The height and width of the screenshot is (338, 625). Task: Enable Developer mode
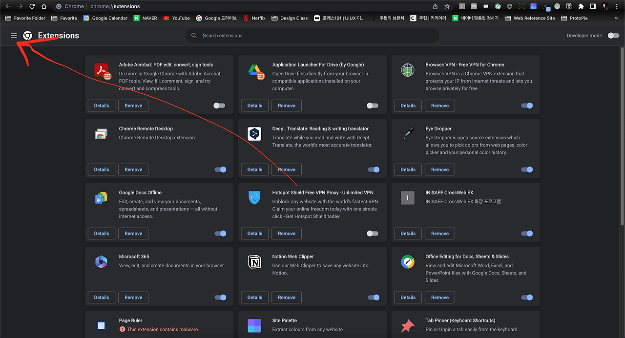pos(613,35)
